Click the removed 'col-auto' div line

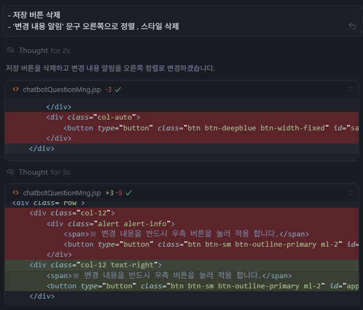pyautogui.click(x=93, y=117)
